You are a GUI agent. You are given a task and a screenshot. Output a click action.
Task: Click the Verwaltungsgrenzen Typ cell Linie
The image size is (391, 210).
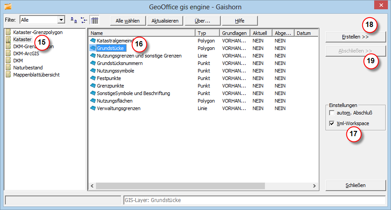(203, 108)
